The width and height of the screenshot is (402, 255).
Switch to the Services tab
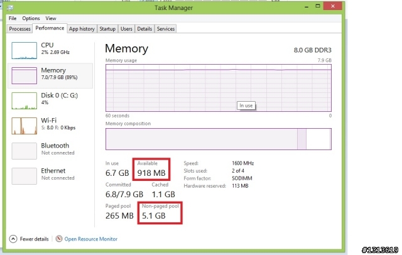coord(166,29)
